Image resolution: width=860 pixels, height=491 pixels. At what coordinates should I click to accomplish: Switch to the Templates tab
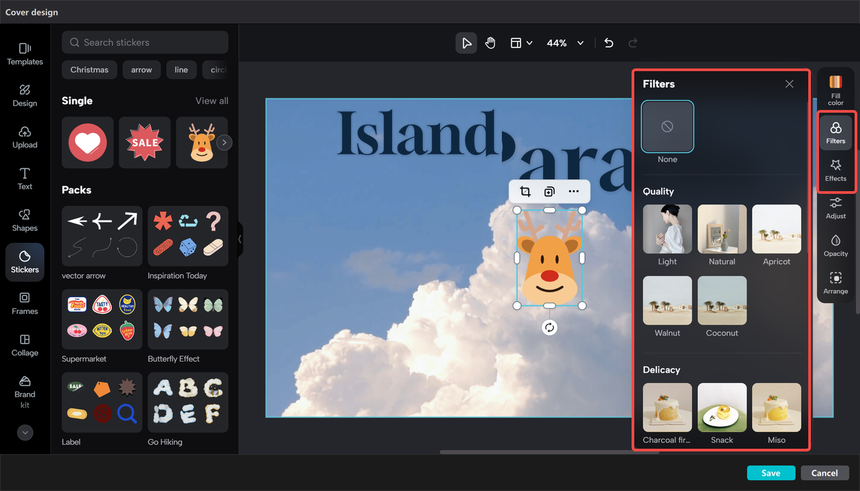point(25,54)
